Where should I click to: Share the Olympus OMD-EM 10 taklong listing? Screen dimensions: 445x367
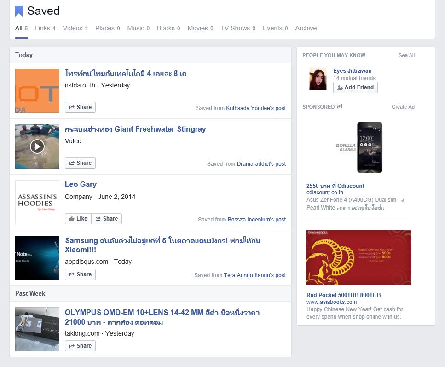[81, 346]
